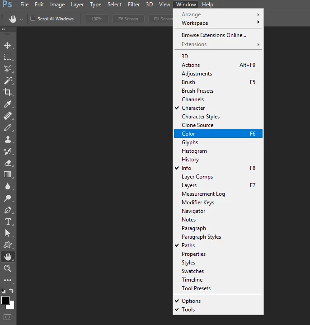Expand the Extensions submenu
Viewport: 310px width, 325px height.
coord(218,44)
